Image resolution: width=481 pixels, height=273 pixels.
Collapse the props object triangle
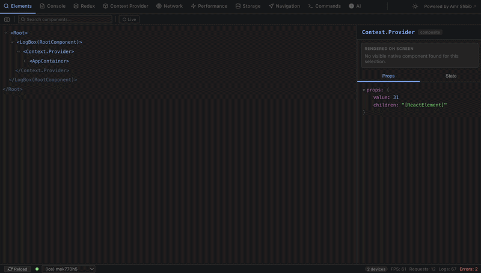click(364, 90)
